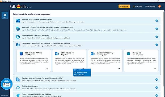Open Report Error in header
The width and height of the screenshot is (165, 97).
click(150, 6)
